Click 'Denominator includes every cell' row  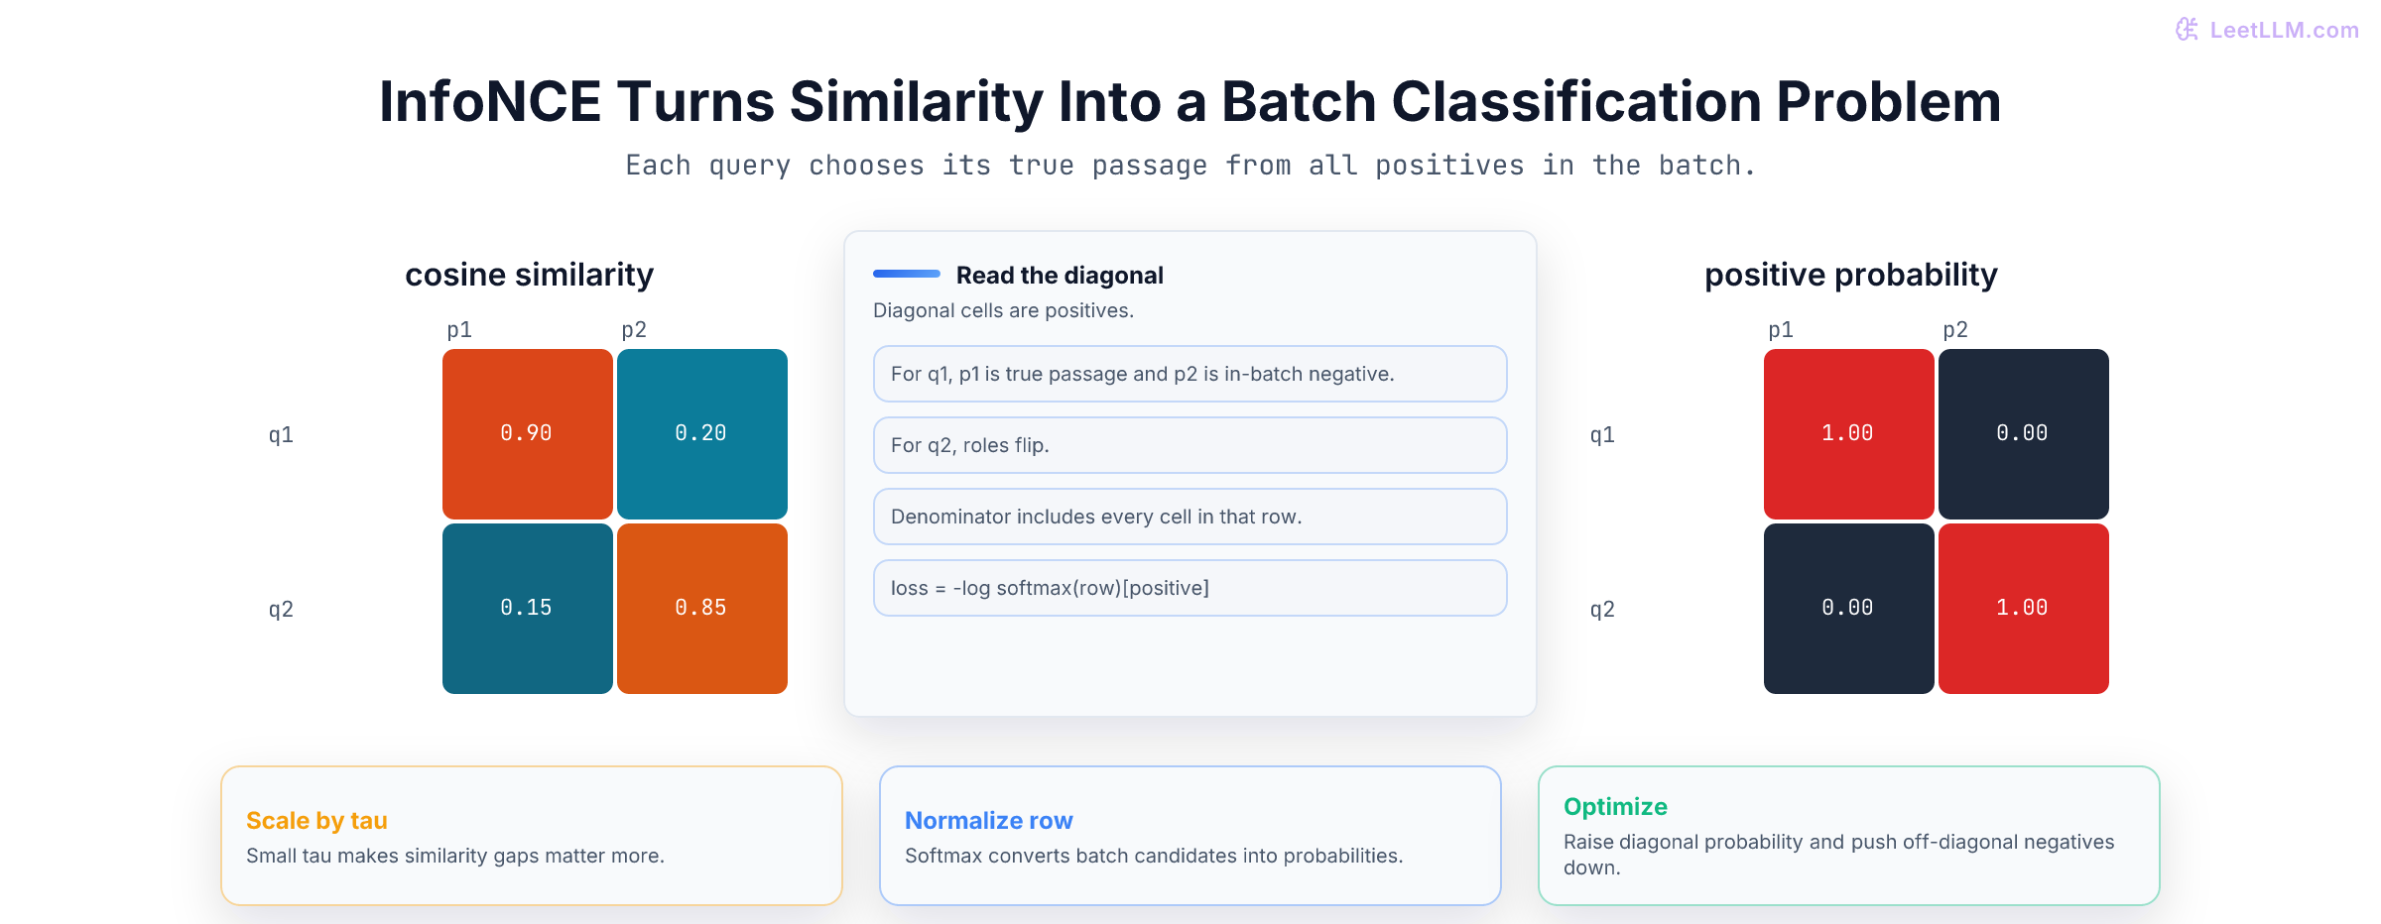click(1190, 517)
